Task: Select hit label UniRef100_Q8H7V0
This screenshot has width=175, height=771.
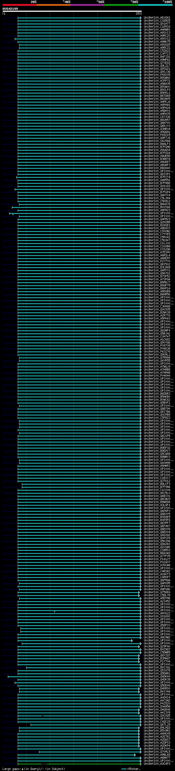Action: coord(157,123)
